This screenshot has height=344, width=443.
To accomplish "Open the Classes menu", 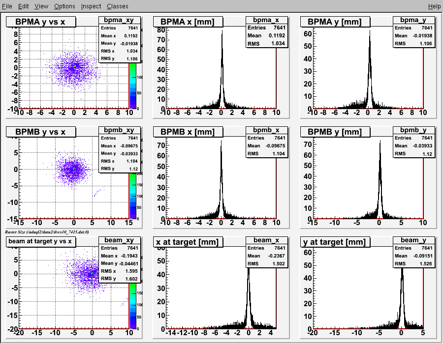I will point(118,6).
